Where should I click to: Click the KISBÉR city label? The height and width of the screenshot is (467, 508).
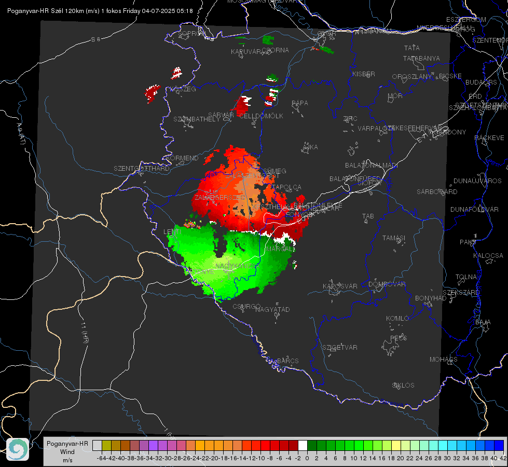[x=364, y=74]
